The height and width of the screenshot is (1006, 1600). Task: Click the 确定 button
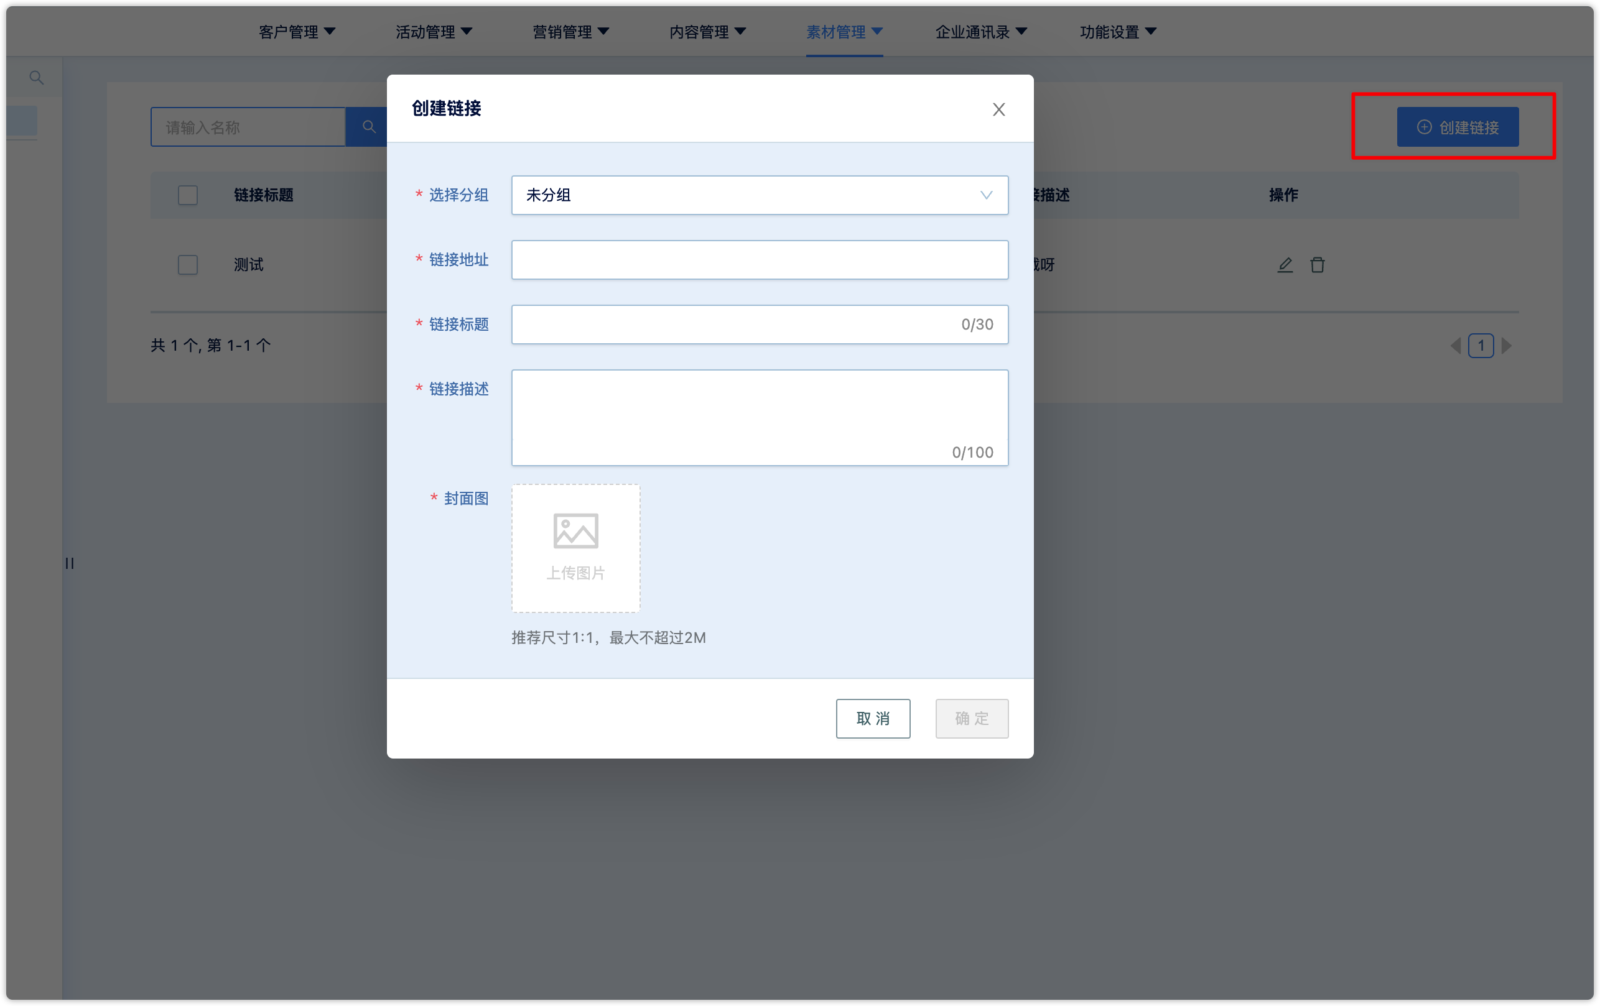(972, 718)
